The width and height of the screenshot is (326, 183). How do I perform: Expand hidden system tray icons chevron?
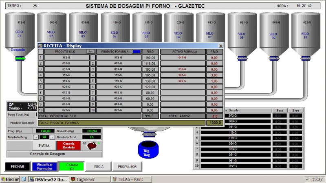tap(306, 179)
